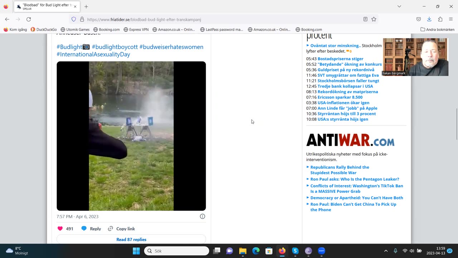Viewport: 458px width, 258px height.
Task: Open Microsoft Edge from taskbar
Action: click(x=256, y=251)
